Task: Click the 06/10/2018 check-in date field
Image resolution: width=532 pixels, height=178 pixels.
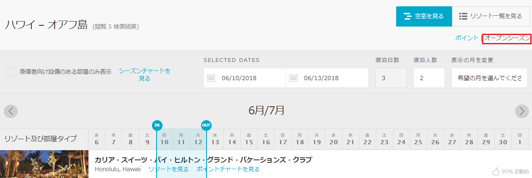Action: 245,78
